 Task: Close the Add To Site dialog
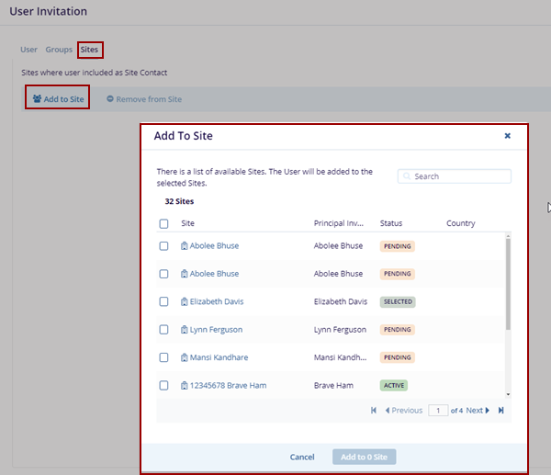[507, 136]
